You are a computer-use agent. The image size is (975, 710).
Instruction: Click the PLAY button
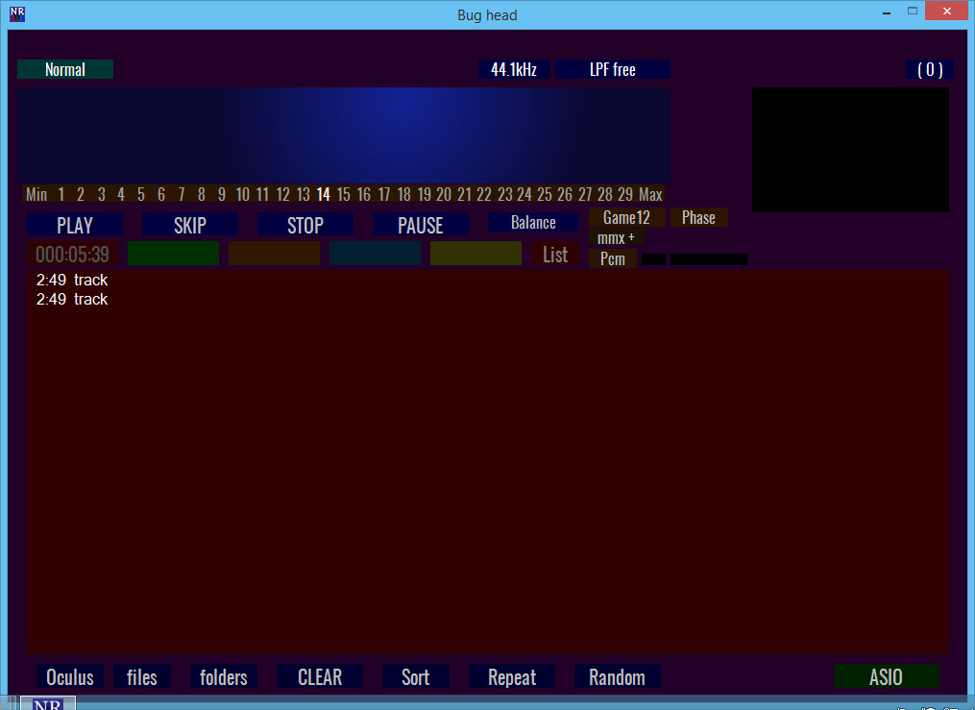[75, 225]
